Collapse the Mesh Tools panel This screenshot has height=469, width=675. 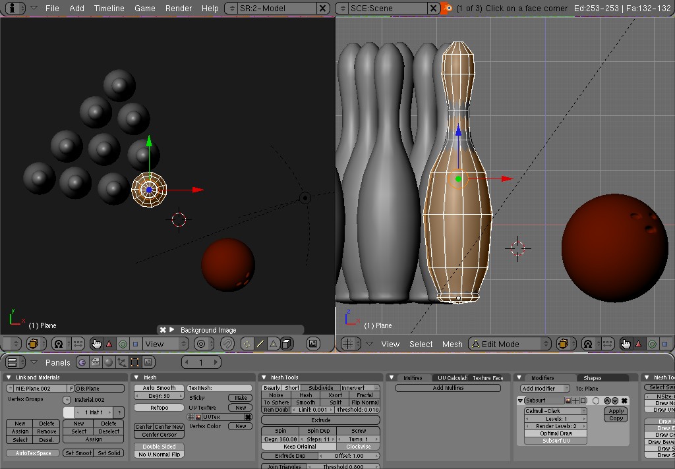click(x=264, y=377)
